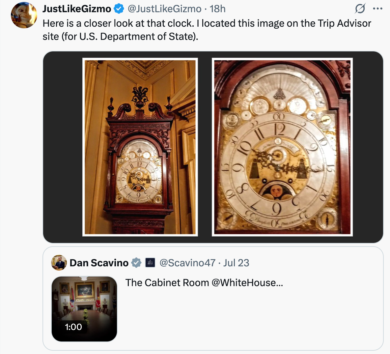The height and width of the screenshot is (354, 390).
Task: Open the @JustLikeGizmo handle link
Action: (x=164, y=9)
